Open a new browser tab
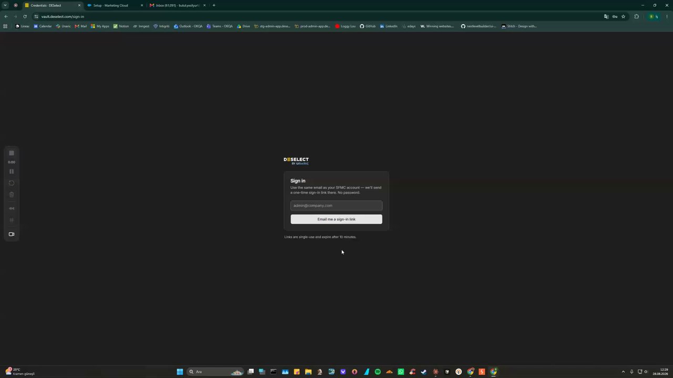Screen dimensions: 673x378 213,5
